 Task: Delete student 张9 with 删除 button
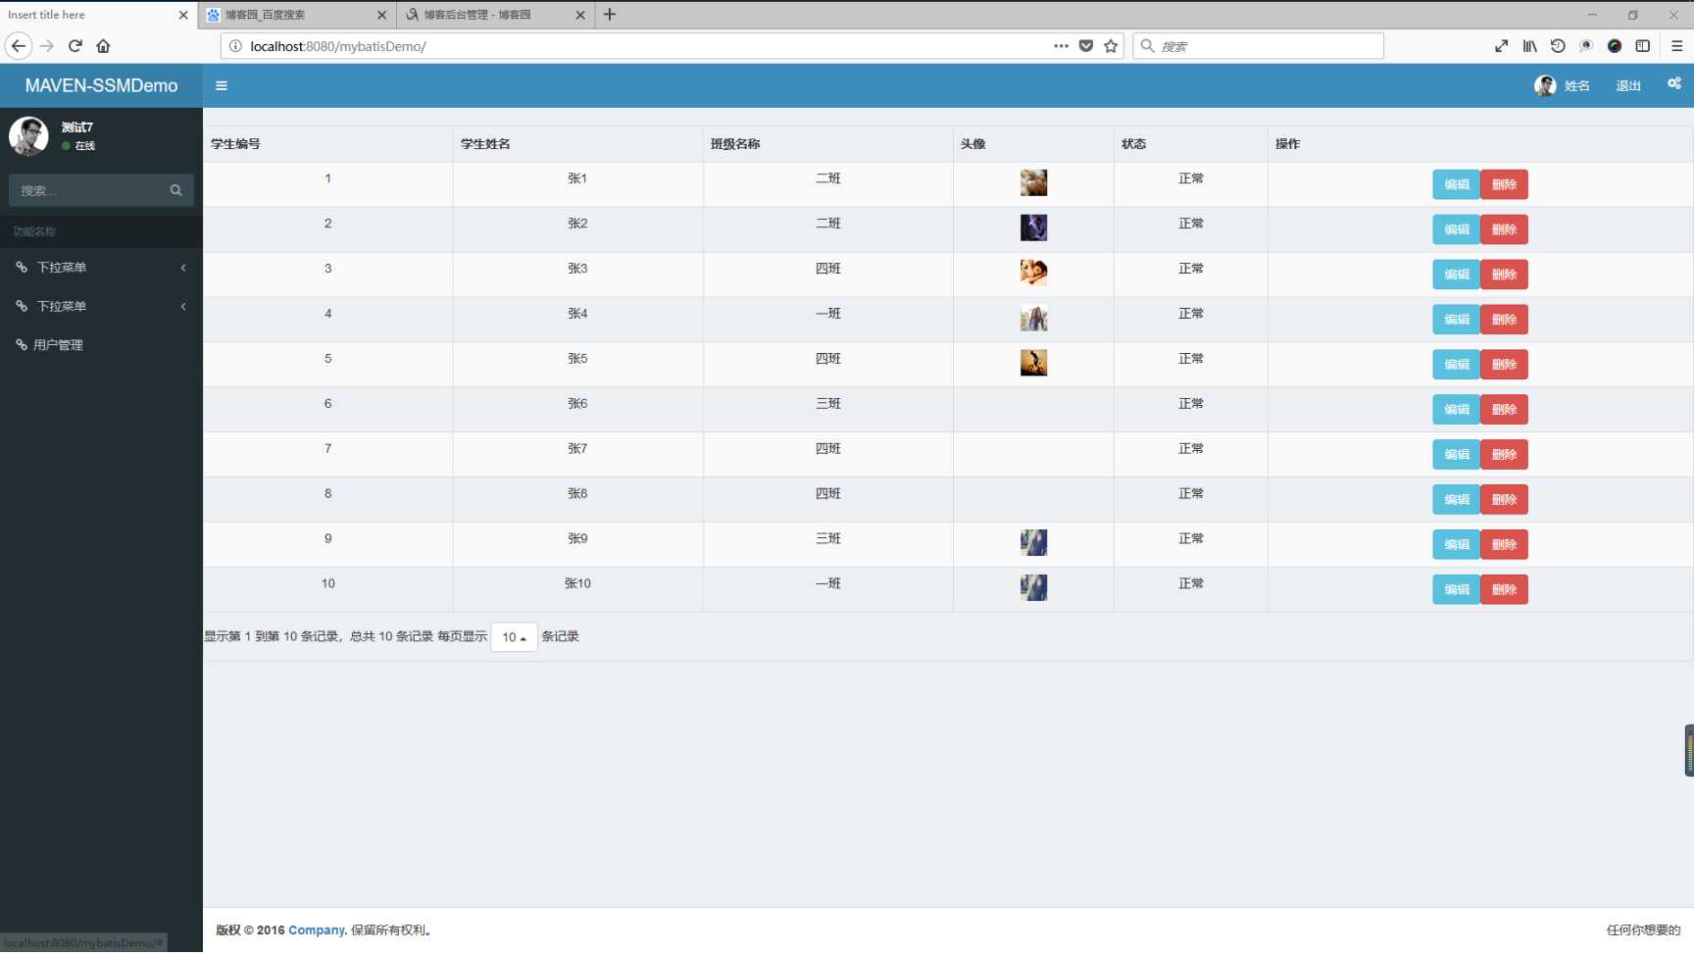pyautogui.click(x=1504, y=545)
